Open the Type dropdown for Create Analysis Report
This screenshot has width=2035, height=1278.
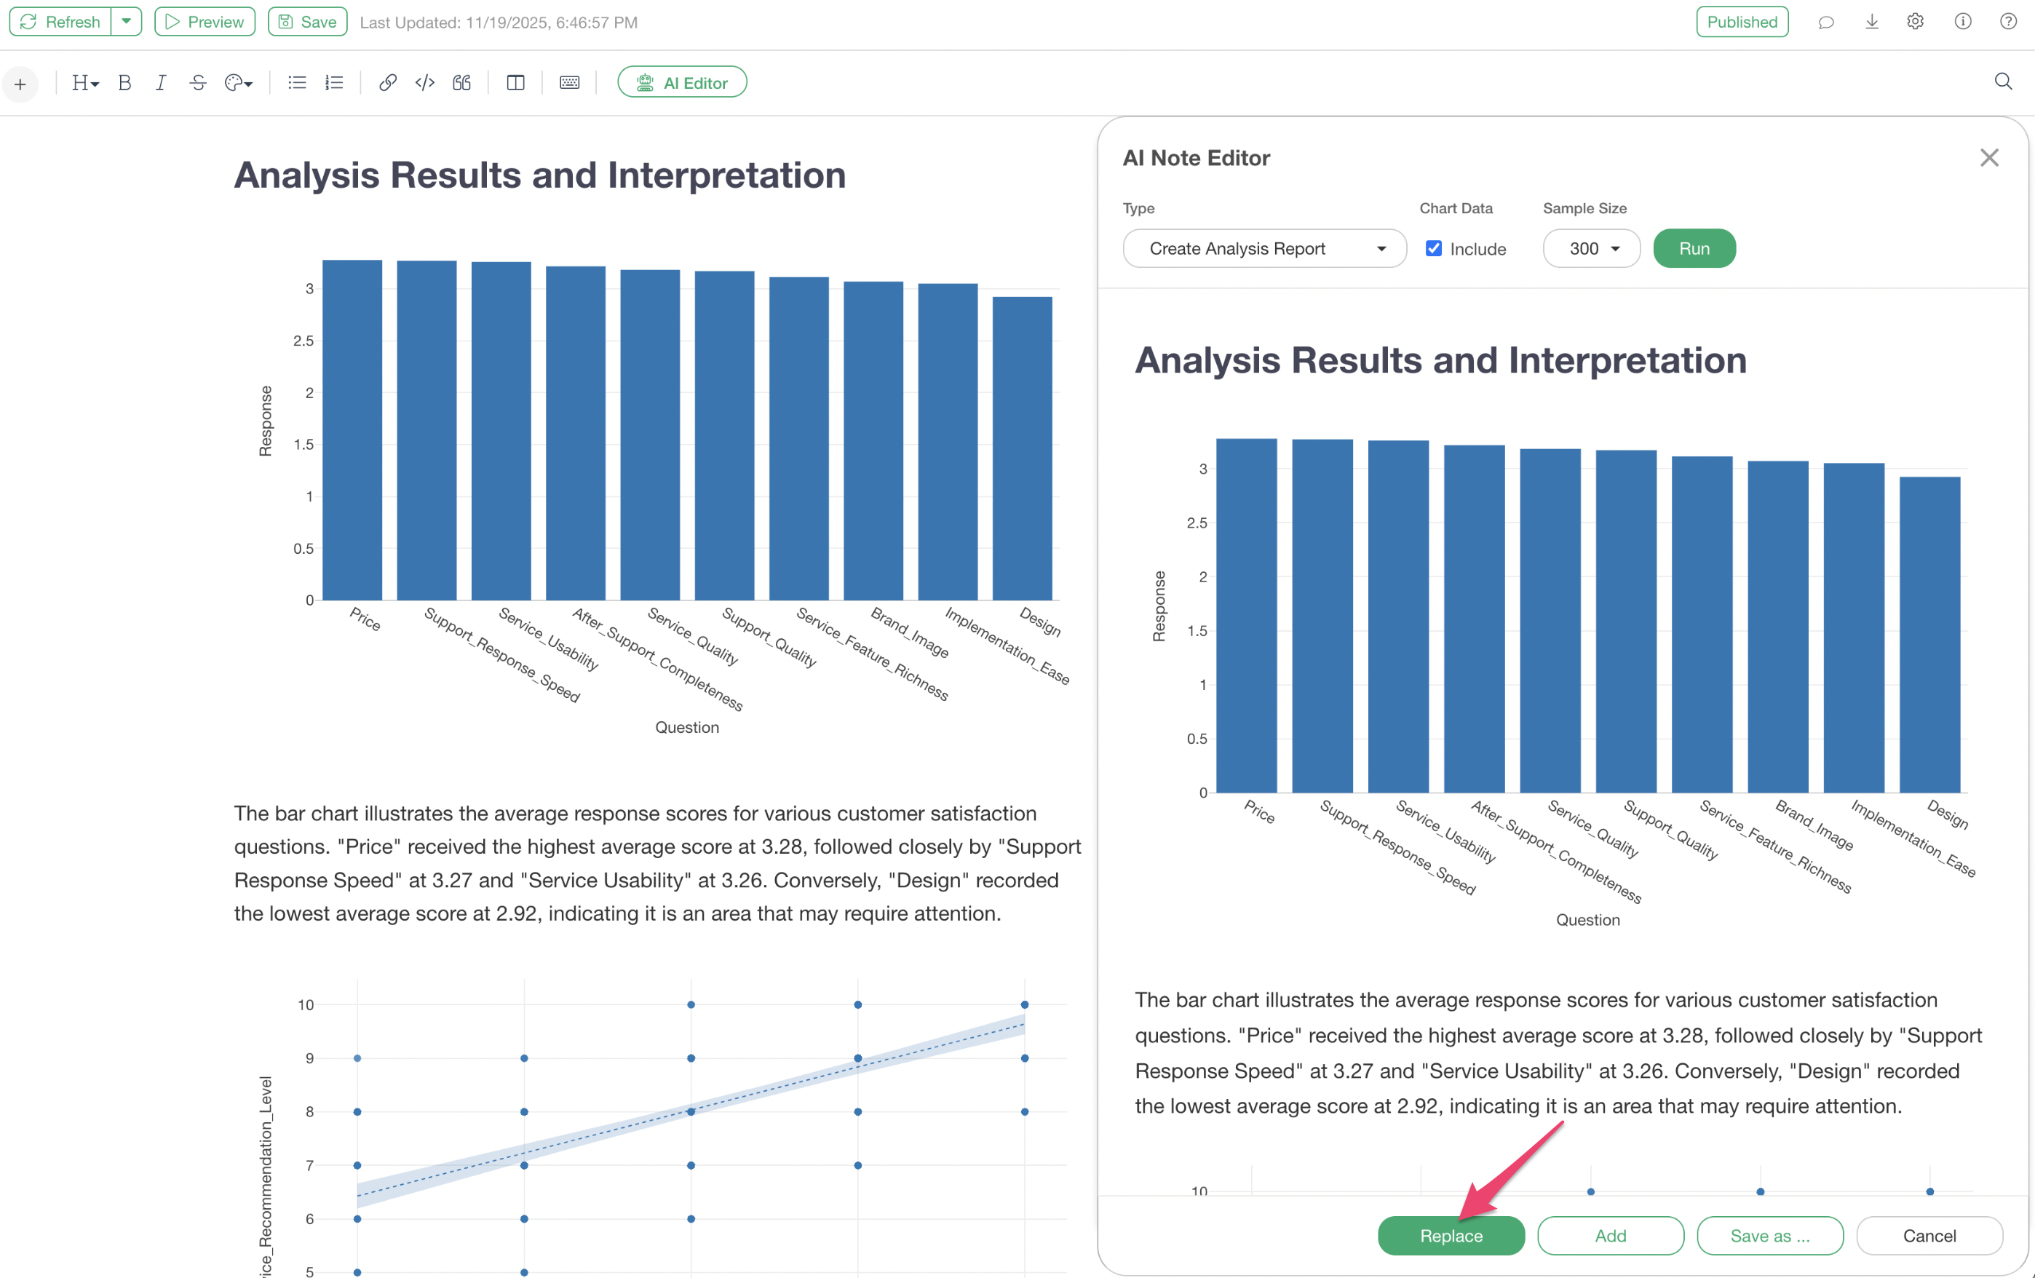1264,248
